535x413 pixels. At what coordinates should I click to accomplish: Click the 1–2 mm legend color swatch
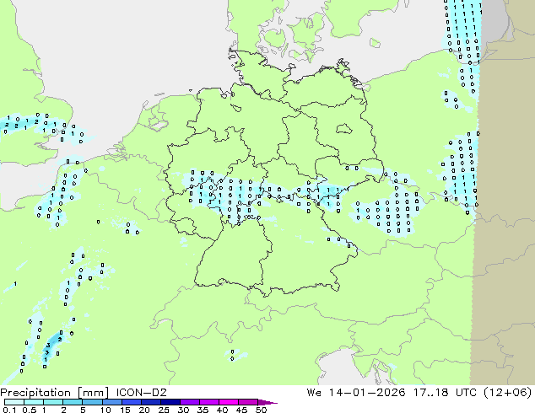(53, 402)
